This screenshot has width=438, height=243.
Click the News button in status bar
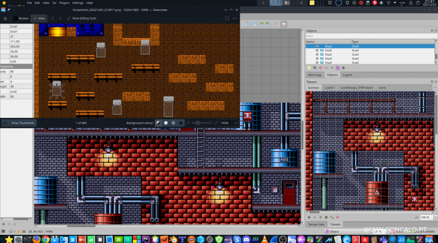click(399, 232)
